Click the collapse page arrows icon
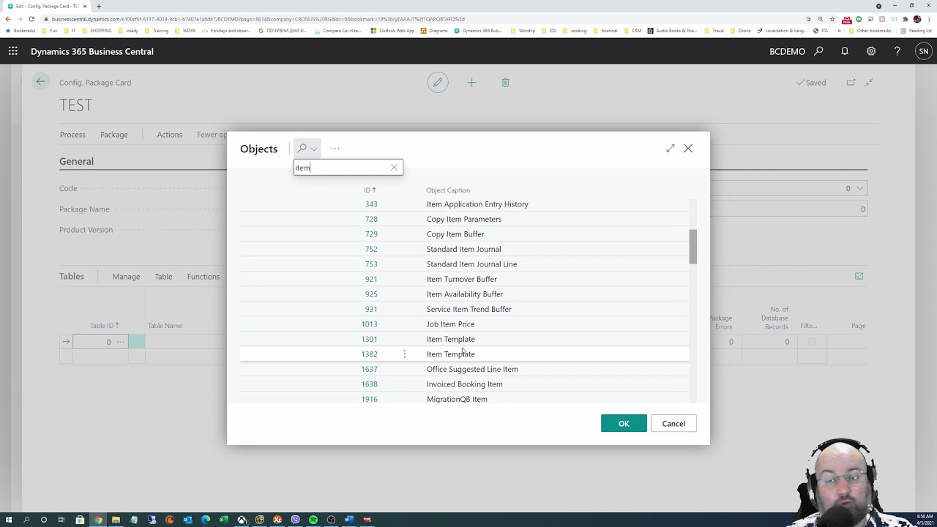The height and width of the screenshot is (527, 937). (x=869, y=83)
